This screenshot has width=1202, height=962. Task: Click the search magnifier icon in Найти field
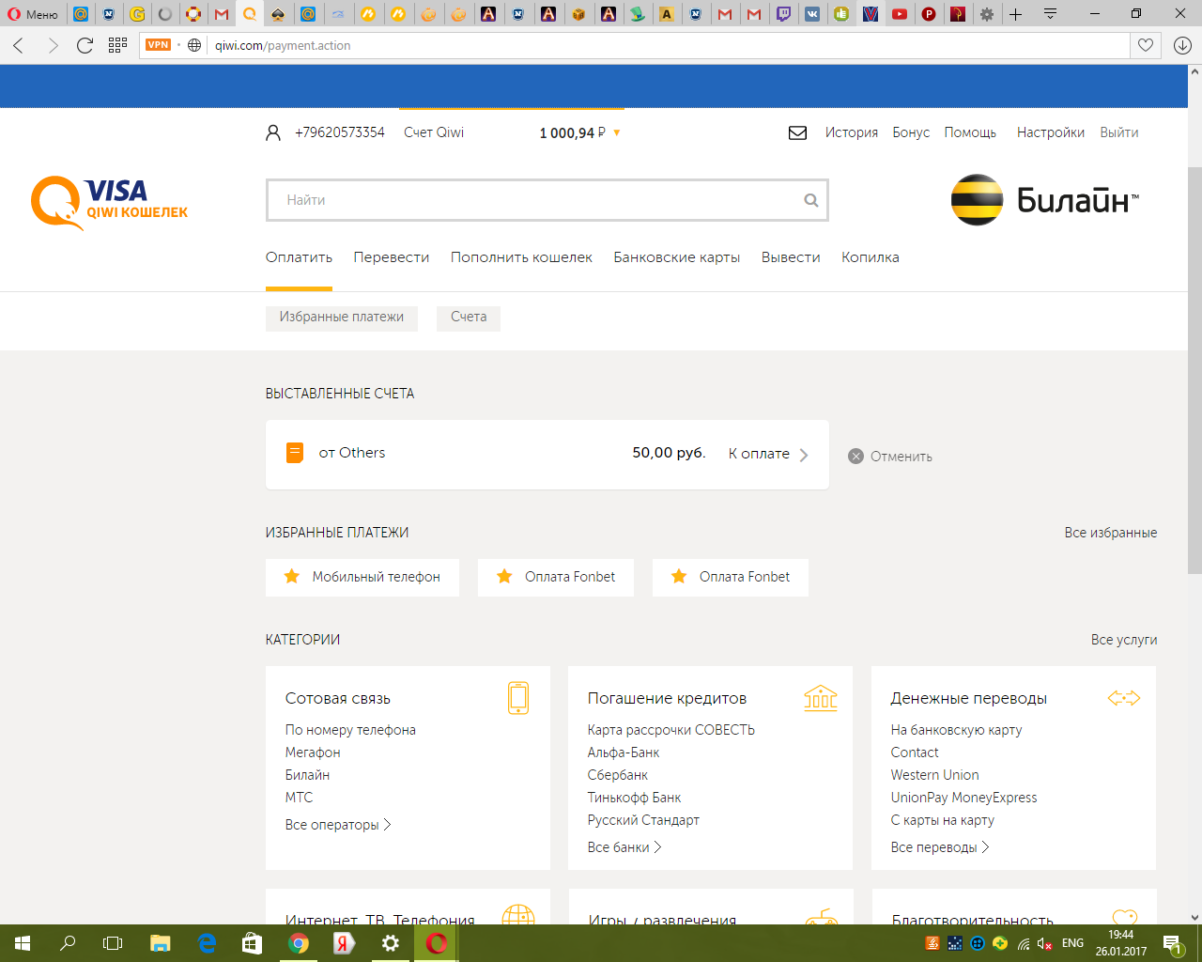(810, 200)
